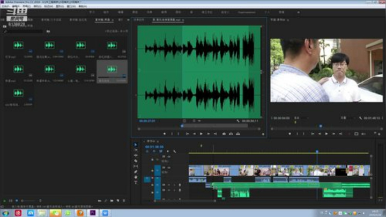Screen dimensions: 386x217
Task: Add a marker in the Source monitor
Action: pos(165,134)
